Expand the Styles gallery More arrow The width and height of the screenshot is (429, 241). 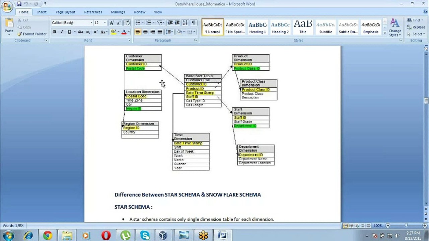(x=385, y=33)
